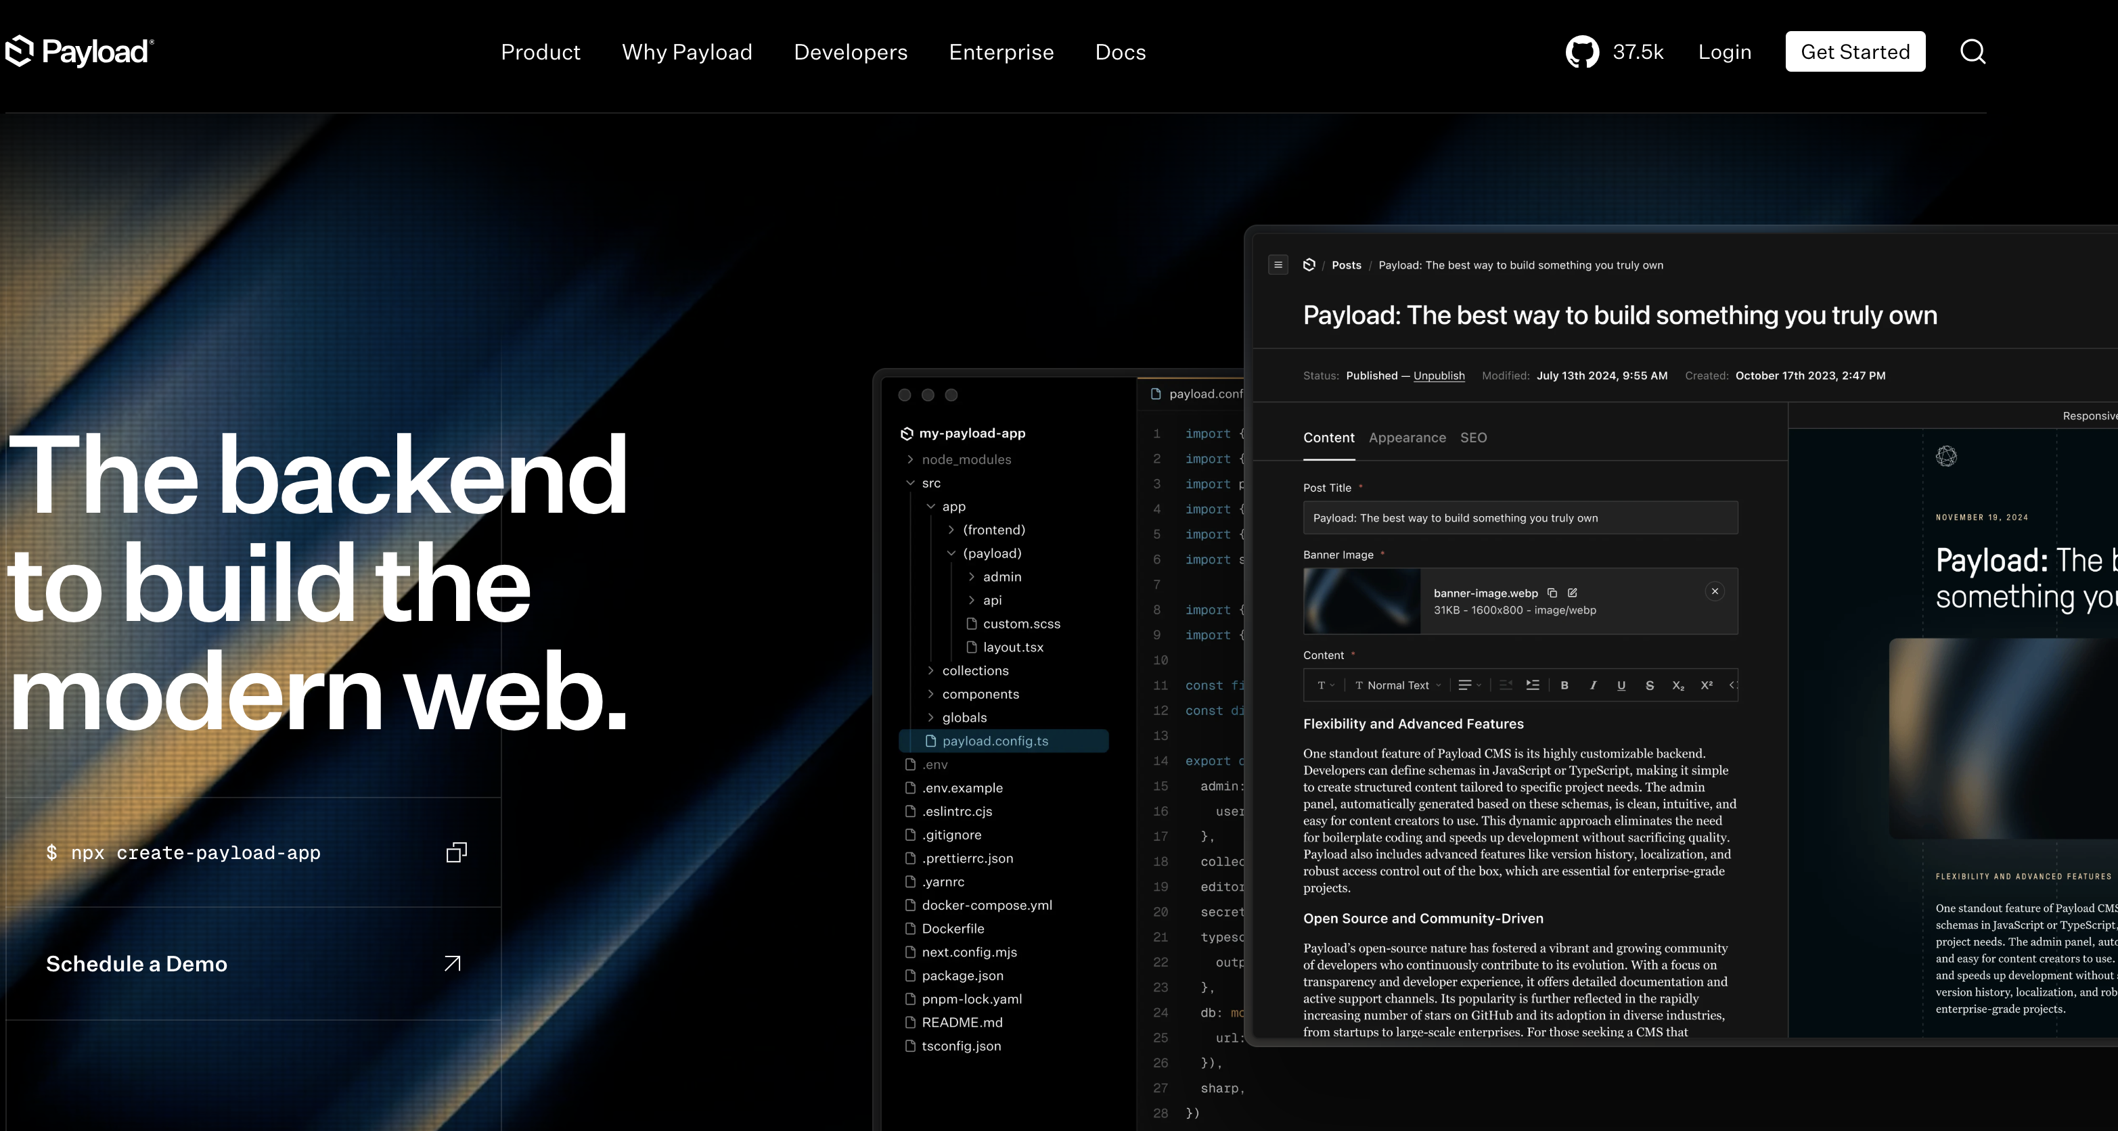2118x1131 pixels.
Task: Toggle bold formatting in rich text toolbar
Action: (x=1564, y=685)
